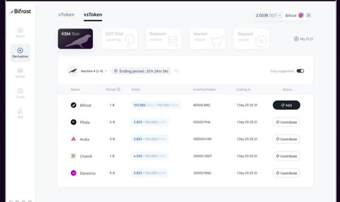Open the Swap sidebar section
This screenshot has height=202, width=340.
(20, 93)
